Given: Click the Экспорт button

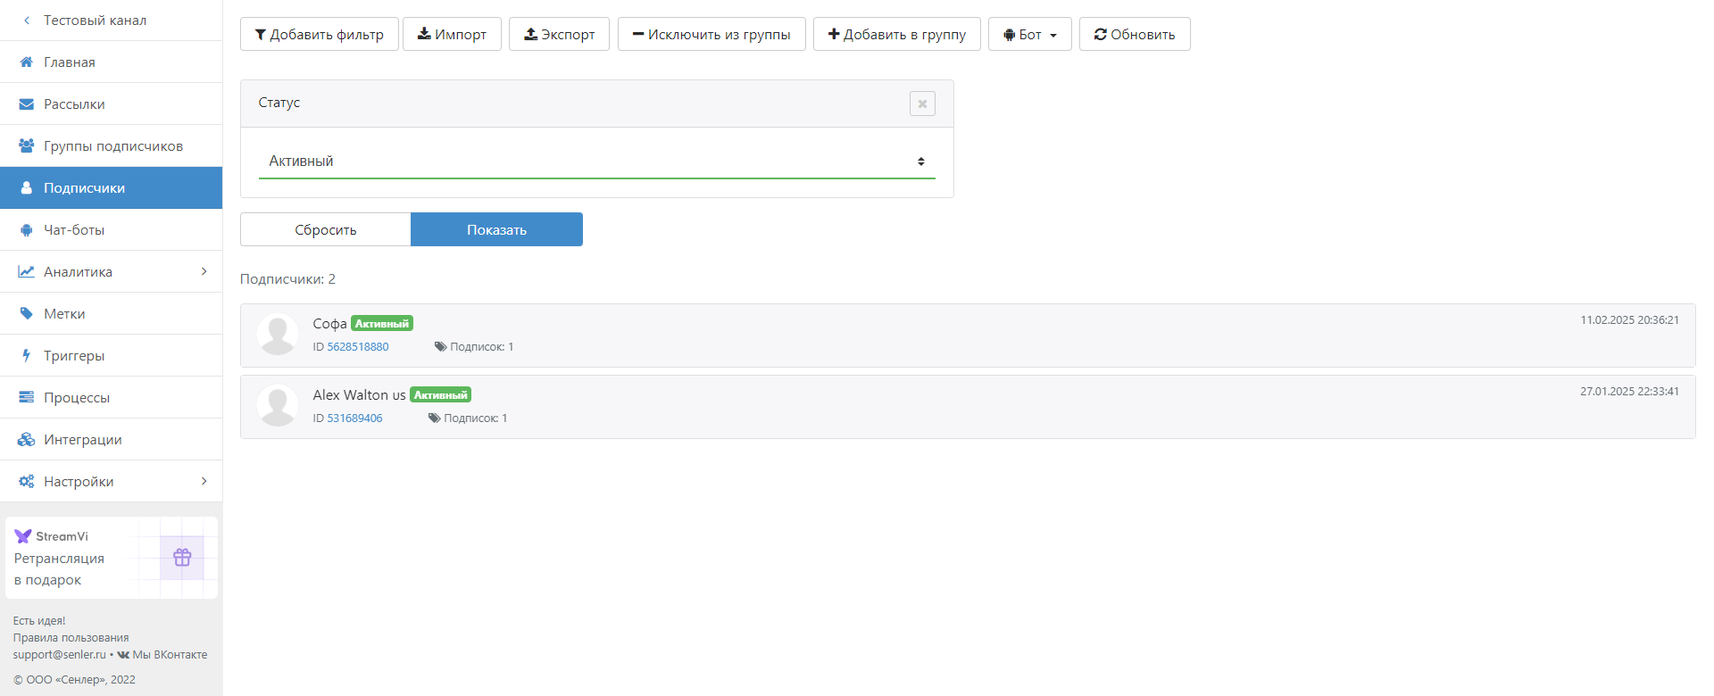Looking at the screenshot, I should pyautogui.click(x=559, y=35).
